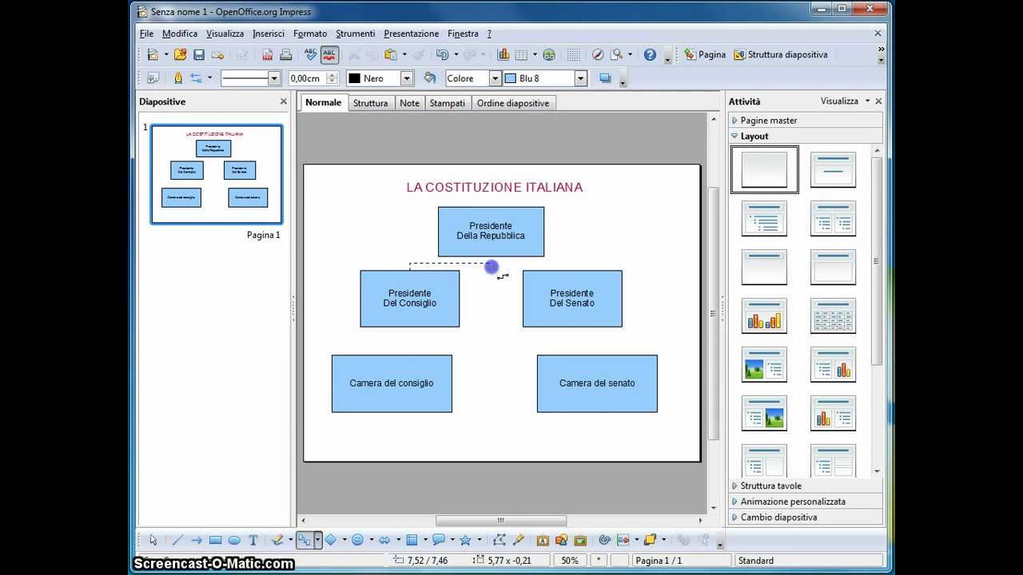This screenshot has height=575, width=1023.
Task: Open the fill style Colore dropdown
Action: coord(495,78)
